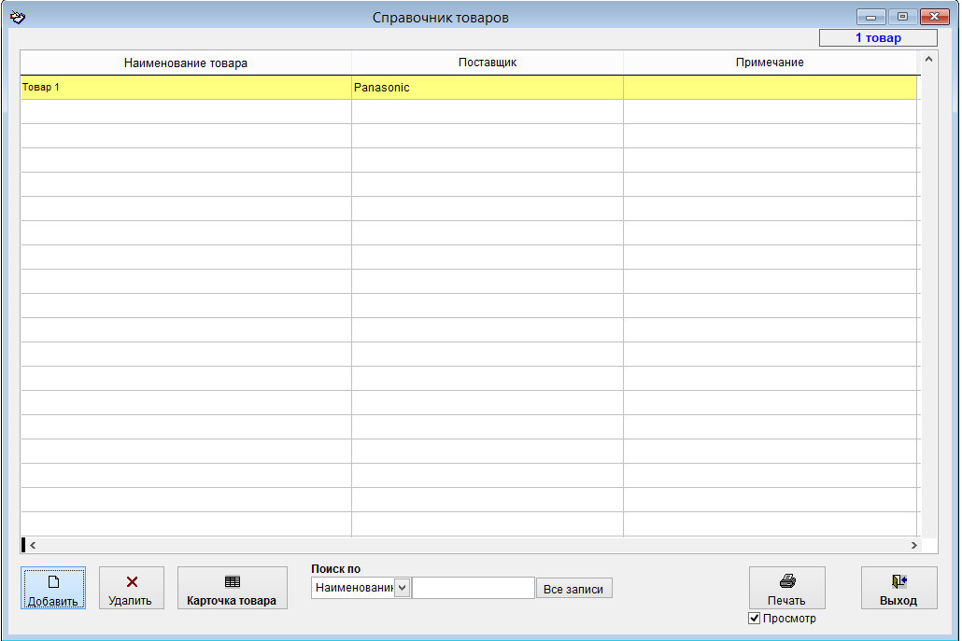
Task: Select the Panasonic supplier cell
Action: tap(488, 88)
